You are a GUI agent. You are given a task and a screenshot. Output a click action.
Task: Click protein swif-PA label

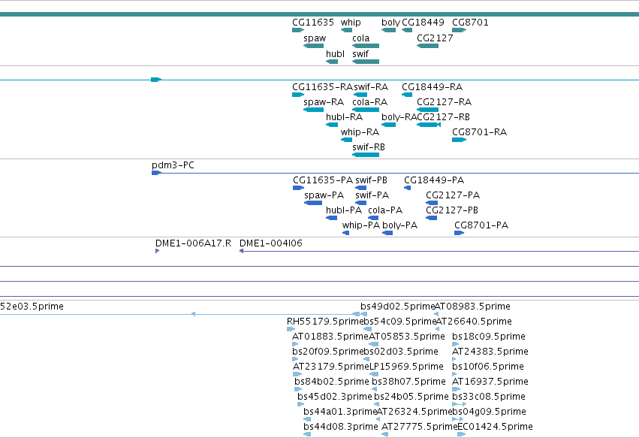(372, 195)
